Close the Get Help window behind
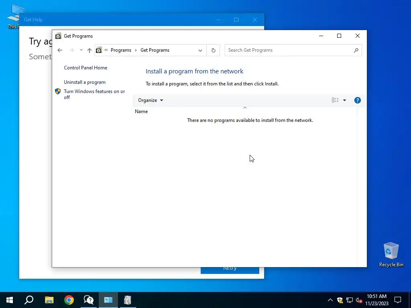Image resolution: width=411 pixels, height=308 pixels. [x=255, y=20]
